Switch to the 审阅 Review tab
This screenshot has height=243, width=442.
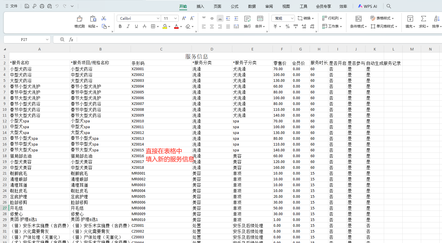(269, 6)
